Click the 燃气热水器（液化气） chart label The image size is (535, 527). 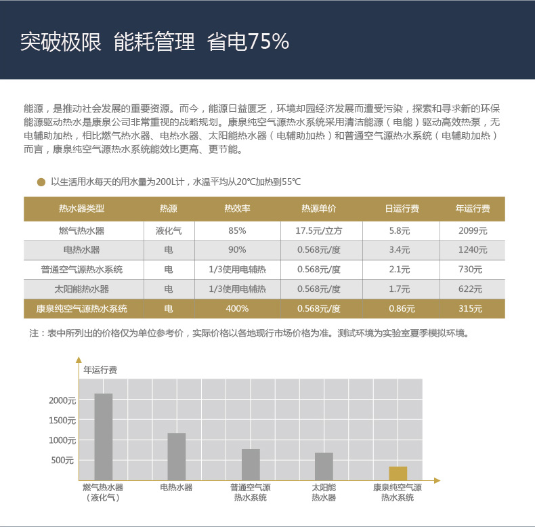103,492
